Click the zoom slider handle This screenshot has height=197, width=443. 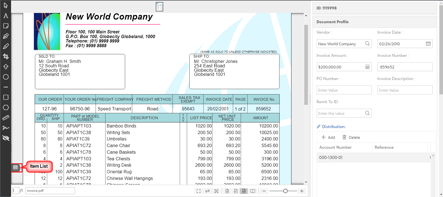point(285,191)
